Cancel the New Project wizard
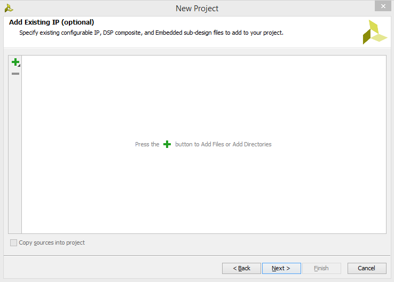 tap(367, 269)
